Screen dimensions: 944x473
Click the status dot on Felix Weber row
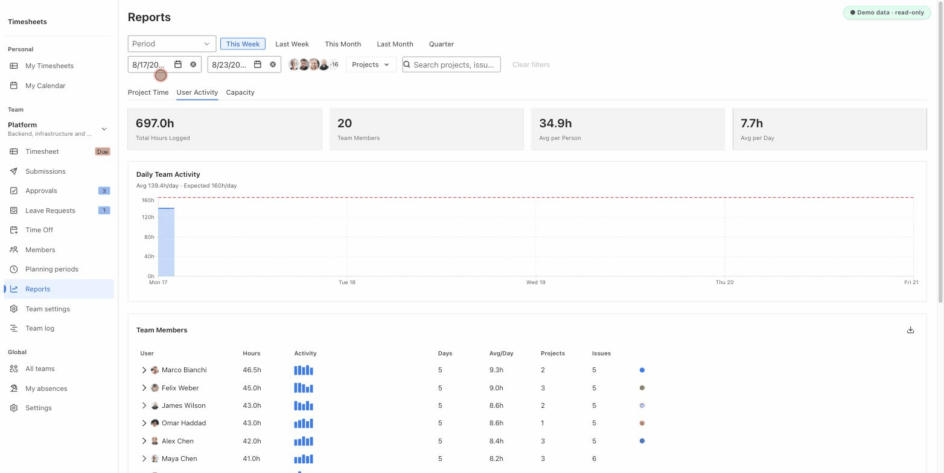[642, 388]
